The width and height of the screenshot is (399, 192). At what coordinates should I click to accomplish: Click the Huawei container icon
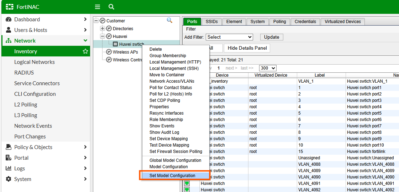click(109, 37)
